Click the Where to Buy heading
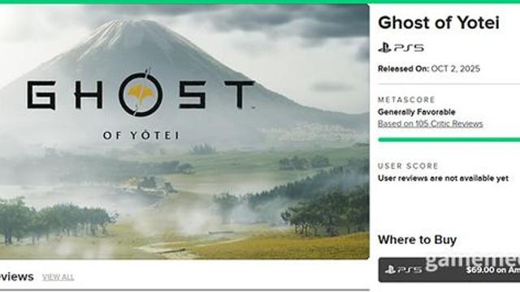Image resolution: width=520 pixels, height=292 pixels. [417, 240]
